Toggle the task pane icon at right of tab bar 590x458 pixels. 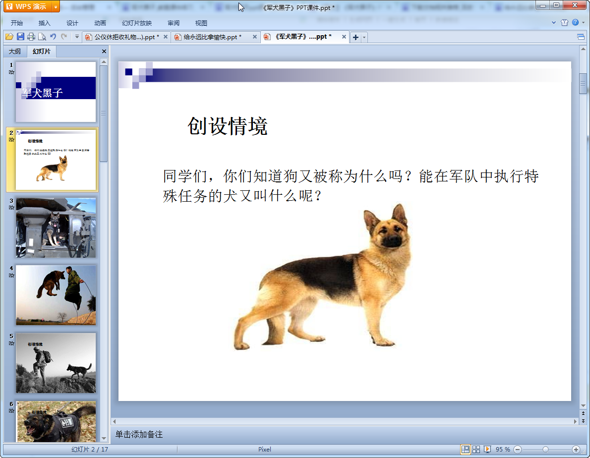coord(581,37)
